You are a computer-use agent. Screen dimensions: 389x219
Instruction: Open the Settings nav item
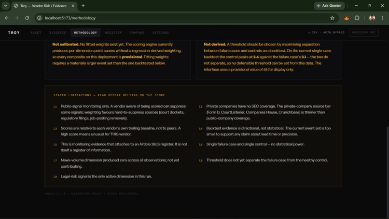click(161, 32)
